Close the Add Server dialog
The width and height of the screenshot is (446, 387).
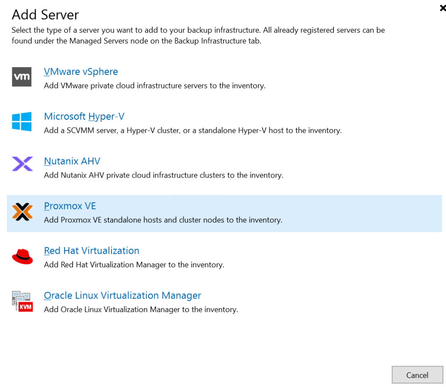pyautogui.click(x=443, y=8)
